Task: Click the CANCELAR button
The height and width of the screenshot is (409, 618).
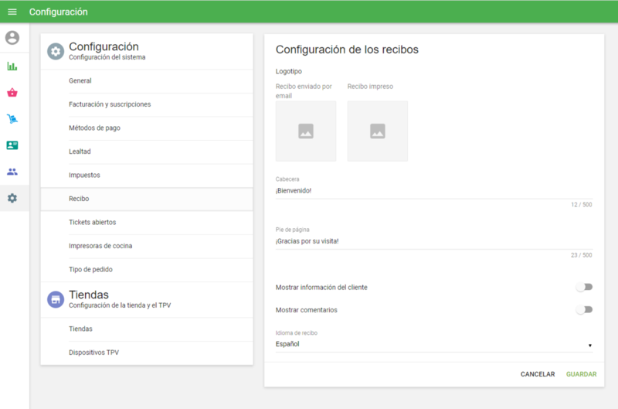Action: [538, 374]
